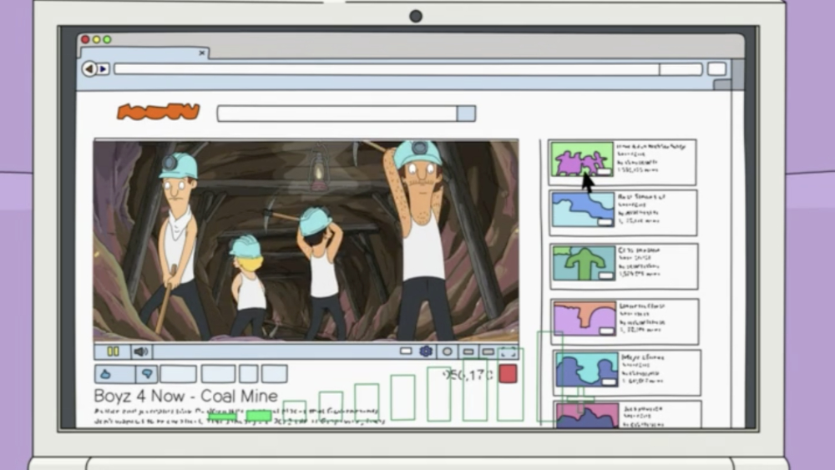This screenshot has width=835, height=470.
Task: Open the thumbnail with purple dancers on green
Action: click(x=581, y=159)
